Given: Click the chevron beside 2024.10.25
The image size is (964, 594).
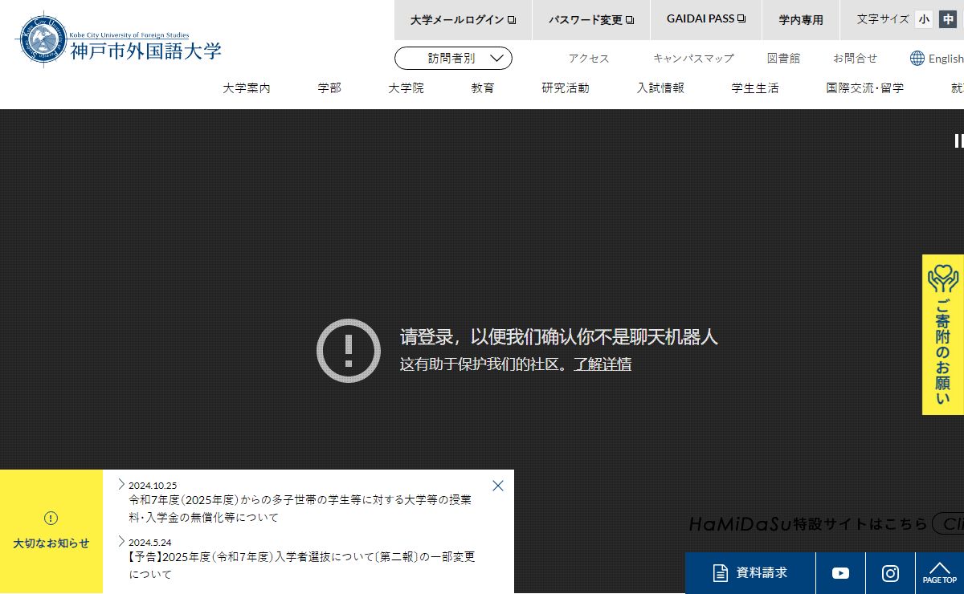Looking at the screenshot, I should pos(121,484).
